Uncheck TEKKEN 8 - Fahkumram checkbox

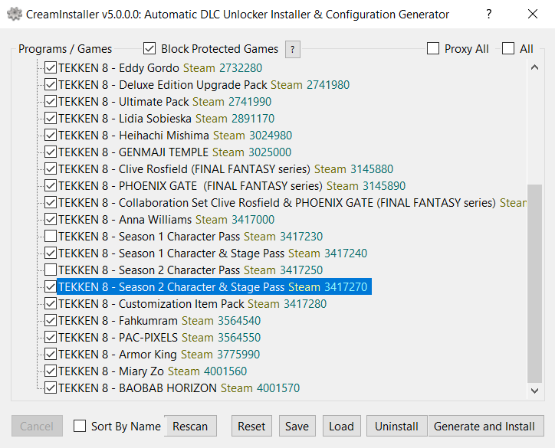click(51, 321)
